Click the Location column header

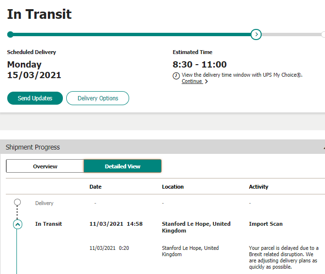coord(173,187)
